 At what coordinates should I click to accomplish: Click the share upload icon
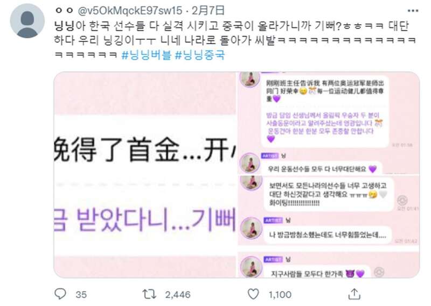[354, 294]
